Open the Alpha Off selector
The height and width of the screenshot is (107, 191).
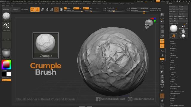6,36
